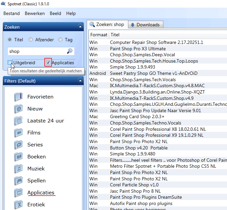227x210 pixels.
Task: Open the Nieuw filter
Action: 35,109
